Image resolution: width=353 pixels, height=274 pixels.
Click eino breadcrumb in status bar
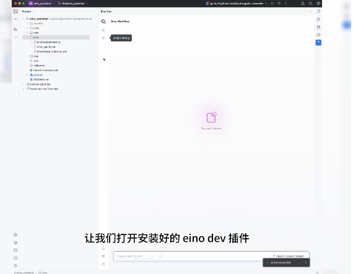[x=43, y=272]
